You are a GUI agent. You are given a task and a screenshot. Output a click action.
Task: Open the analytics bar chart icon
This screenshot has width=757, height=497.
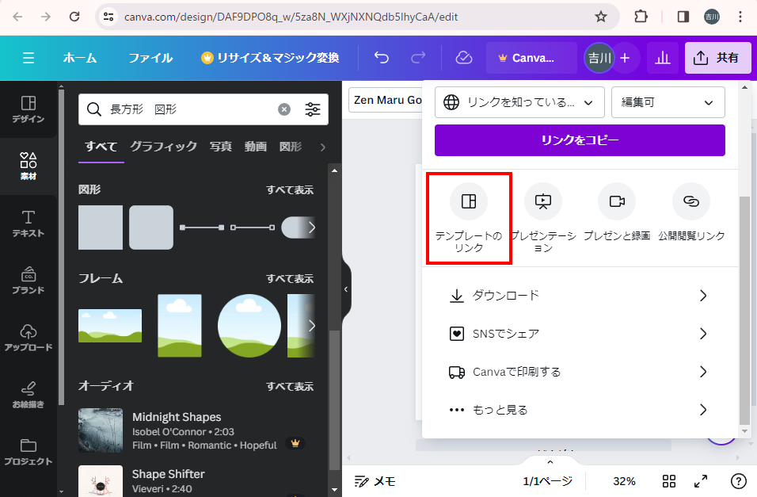point(662,58)
